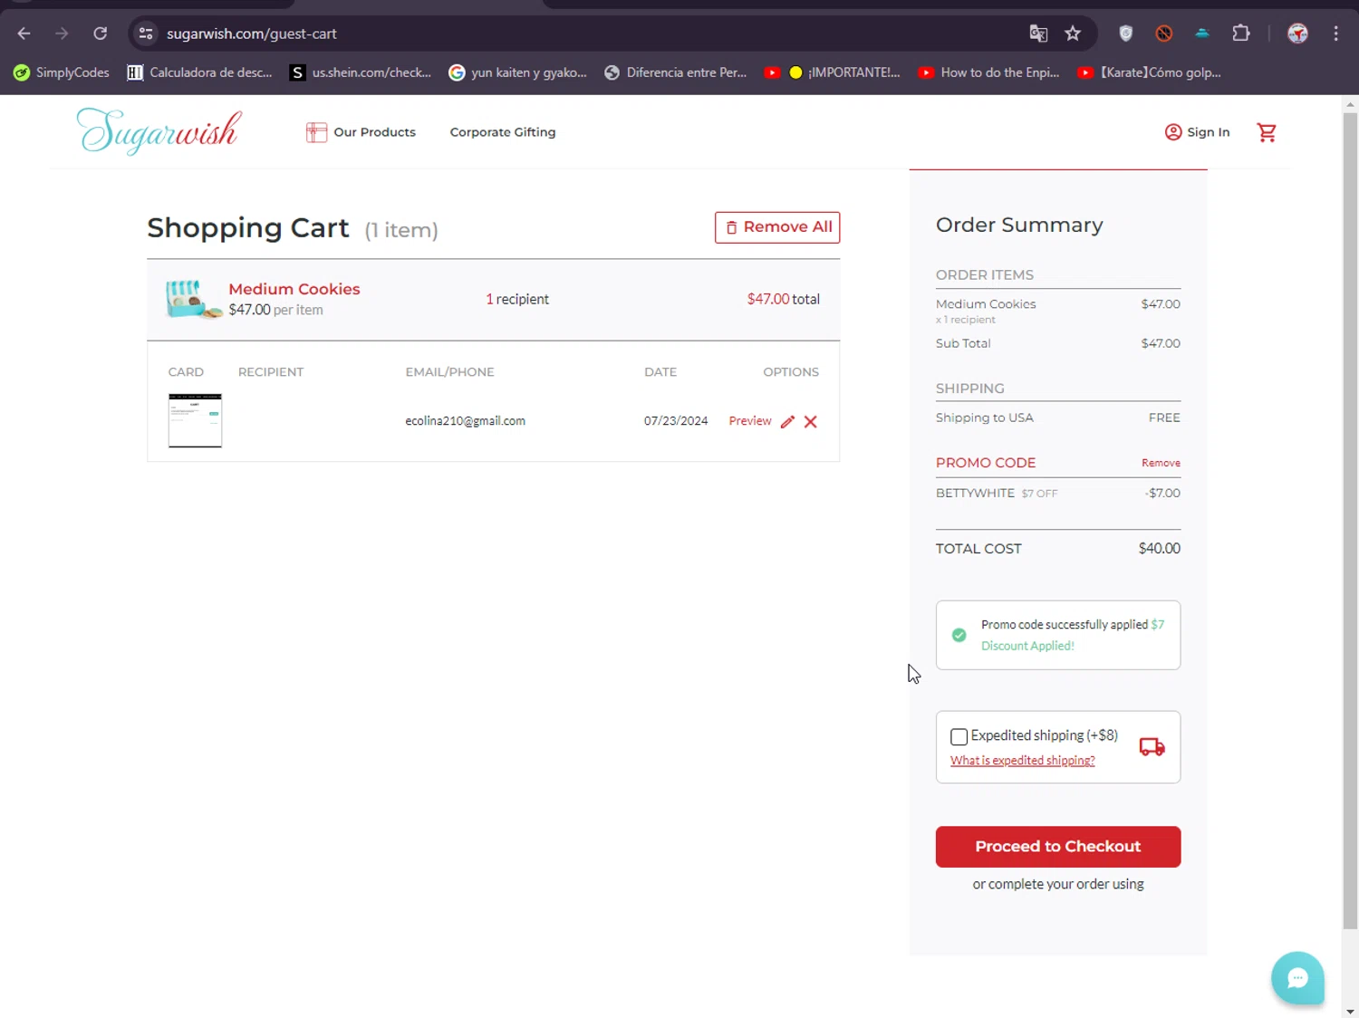Viewport: 1359px width, 1018px height.
Task: Click Proceed to Checkout
Action: [x=1058, y=847]
